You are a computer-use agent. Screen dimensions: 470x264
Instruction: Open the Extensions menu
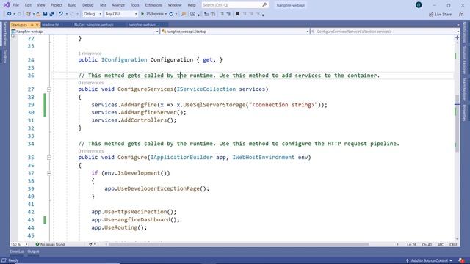point(153,5)
